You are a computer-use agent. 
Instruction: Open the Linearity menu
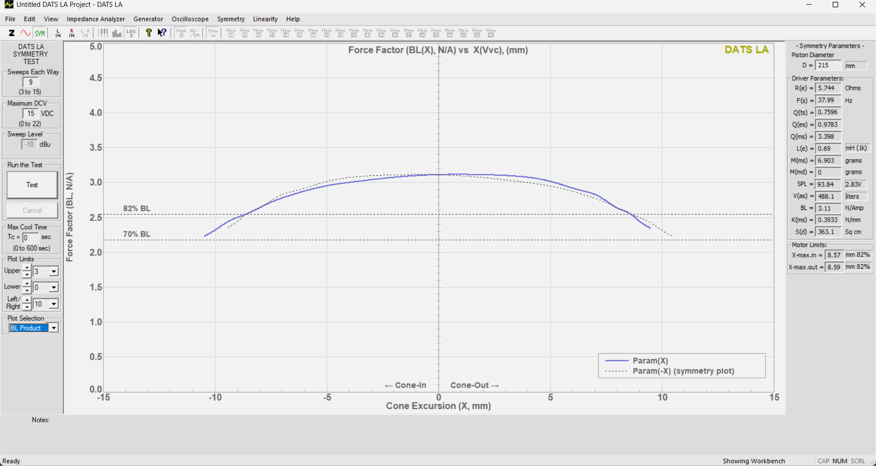[x=265, y=19]
